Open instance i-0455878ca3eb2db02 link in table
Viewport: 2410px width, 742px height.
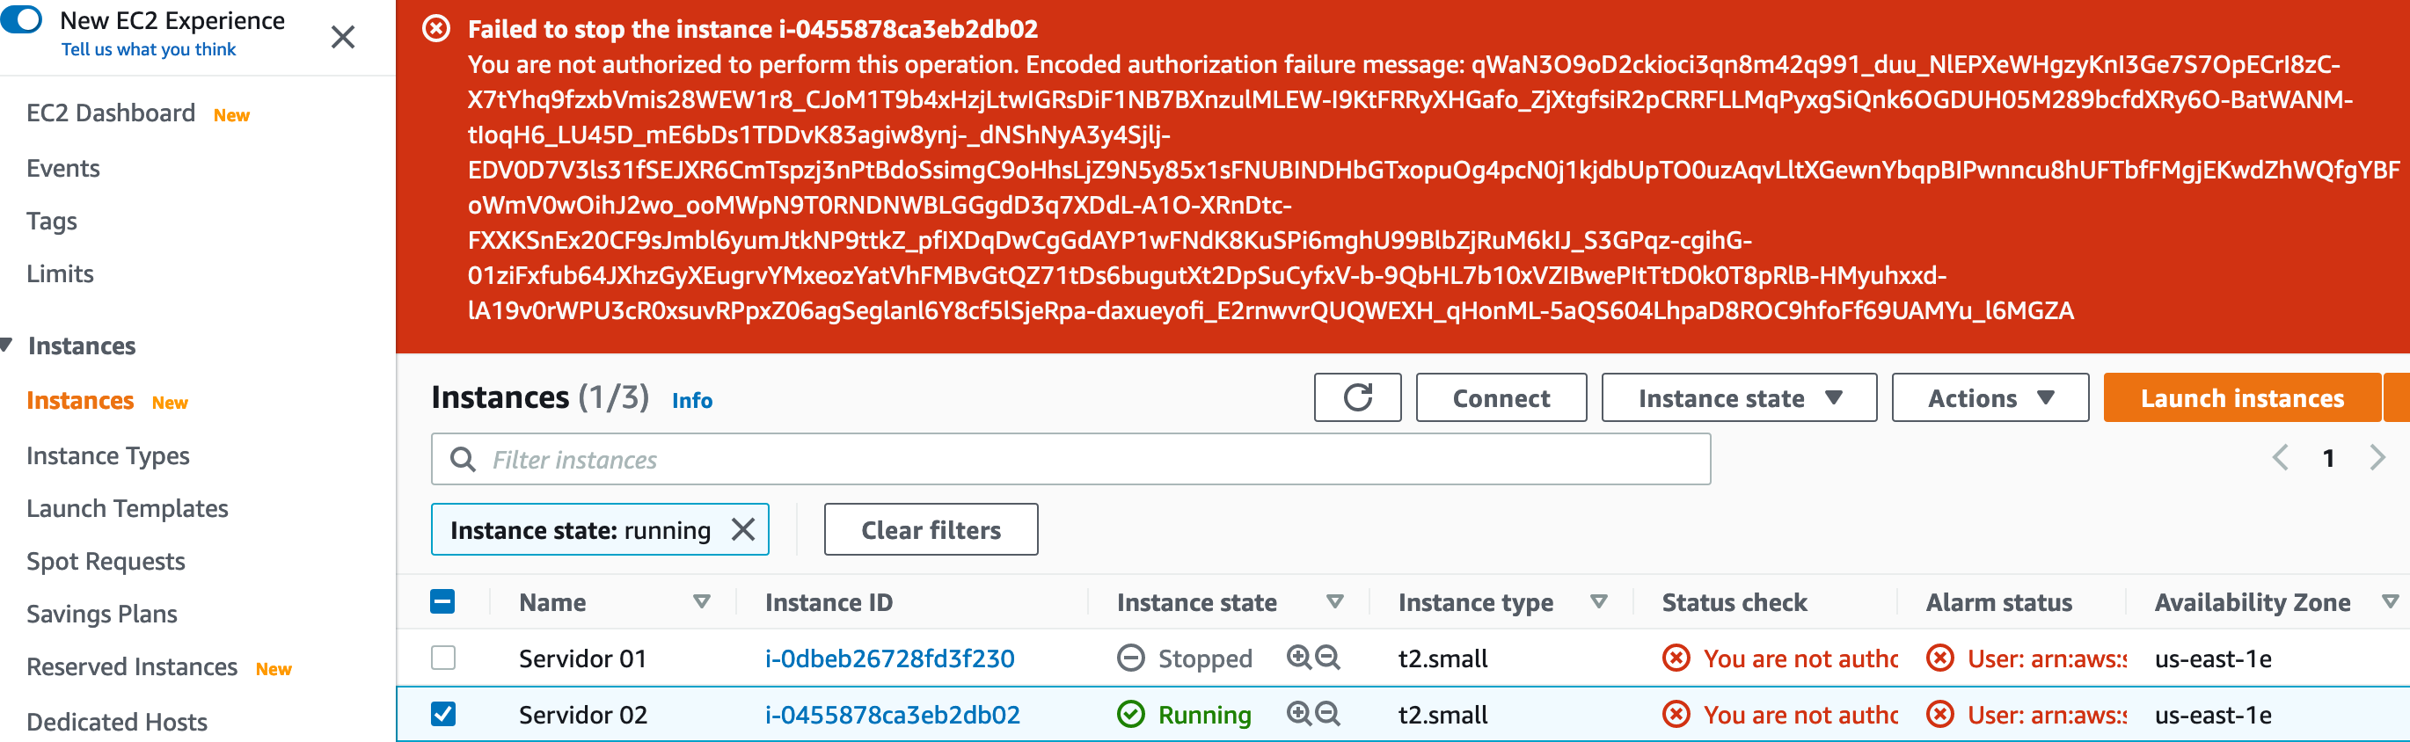click(x=893, y=715)
